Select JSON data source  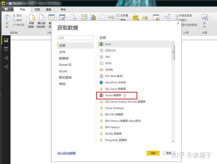(135, 63)
